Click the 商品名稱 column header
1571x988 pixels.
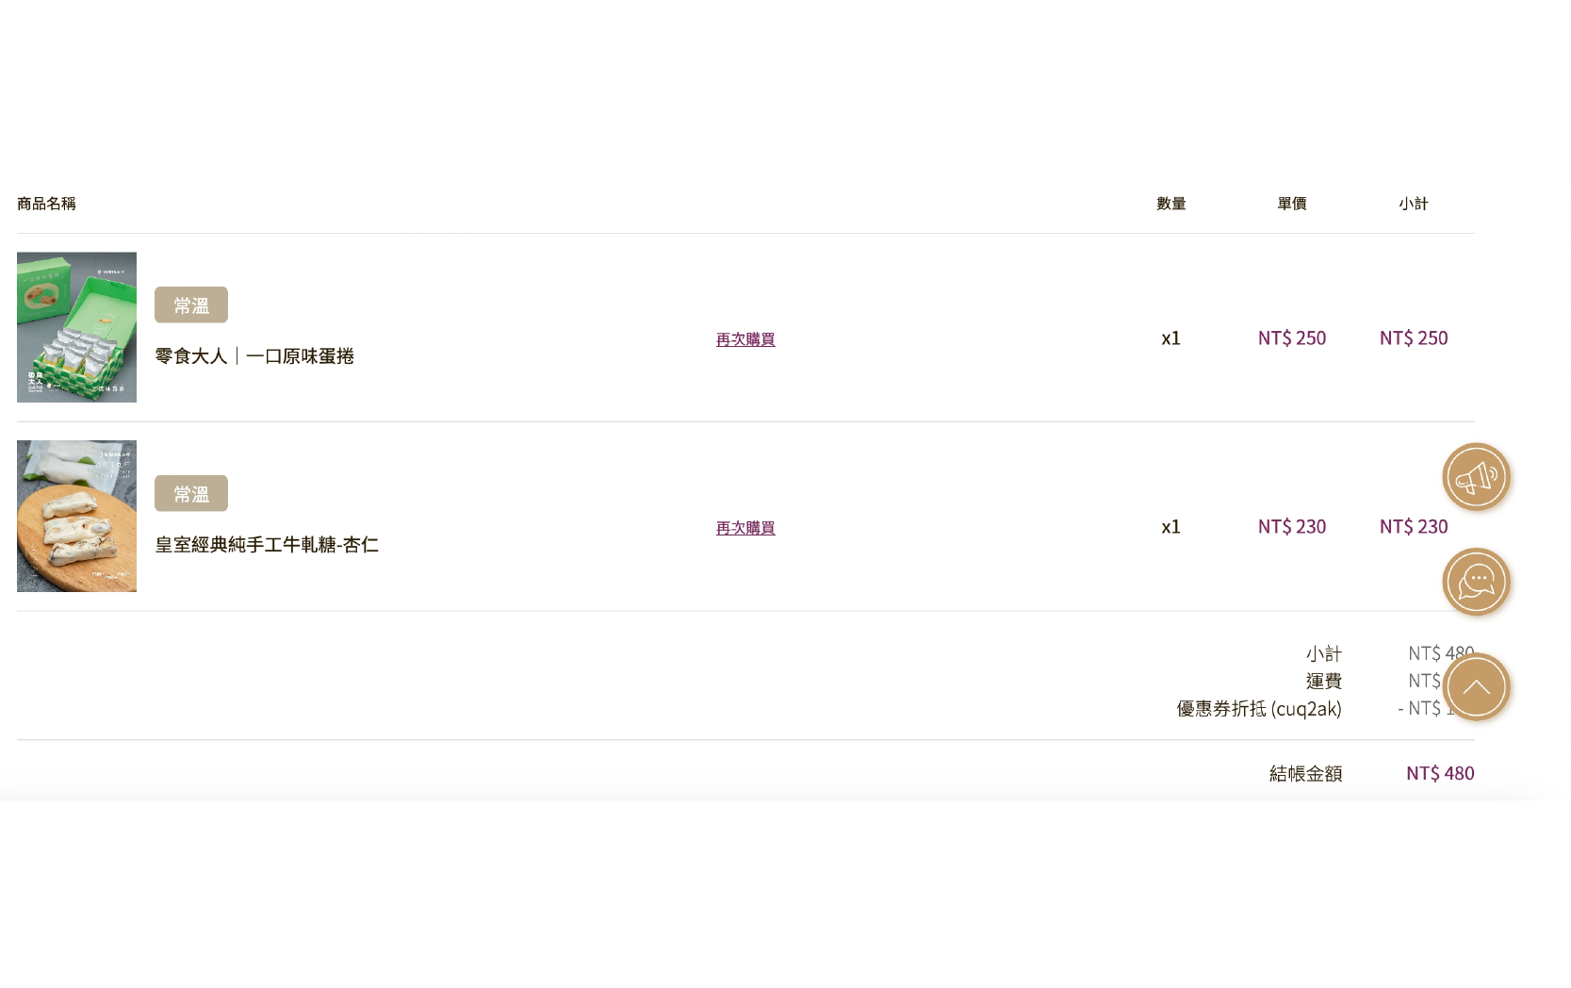point(46,204)
